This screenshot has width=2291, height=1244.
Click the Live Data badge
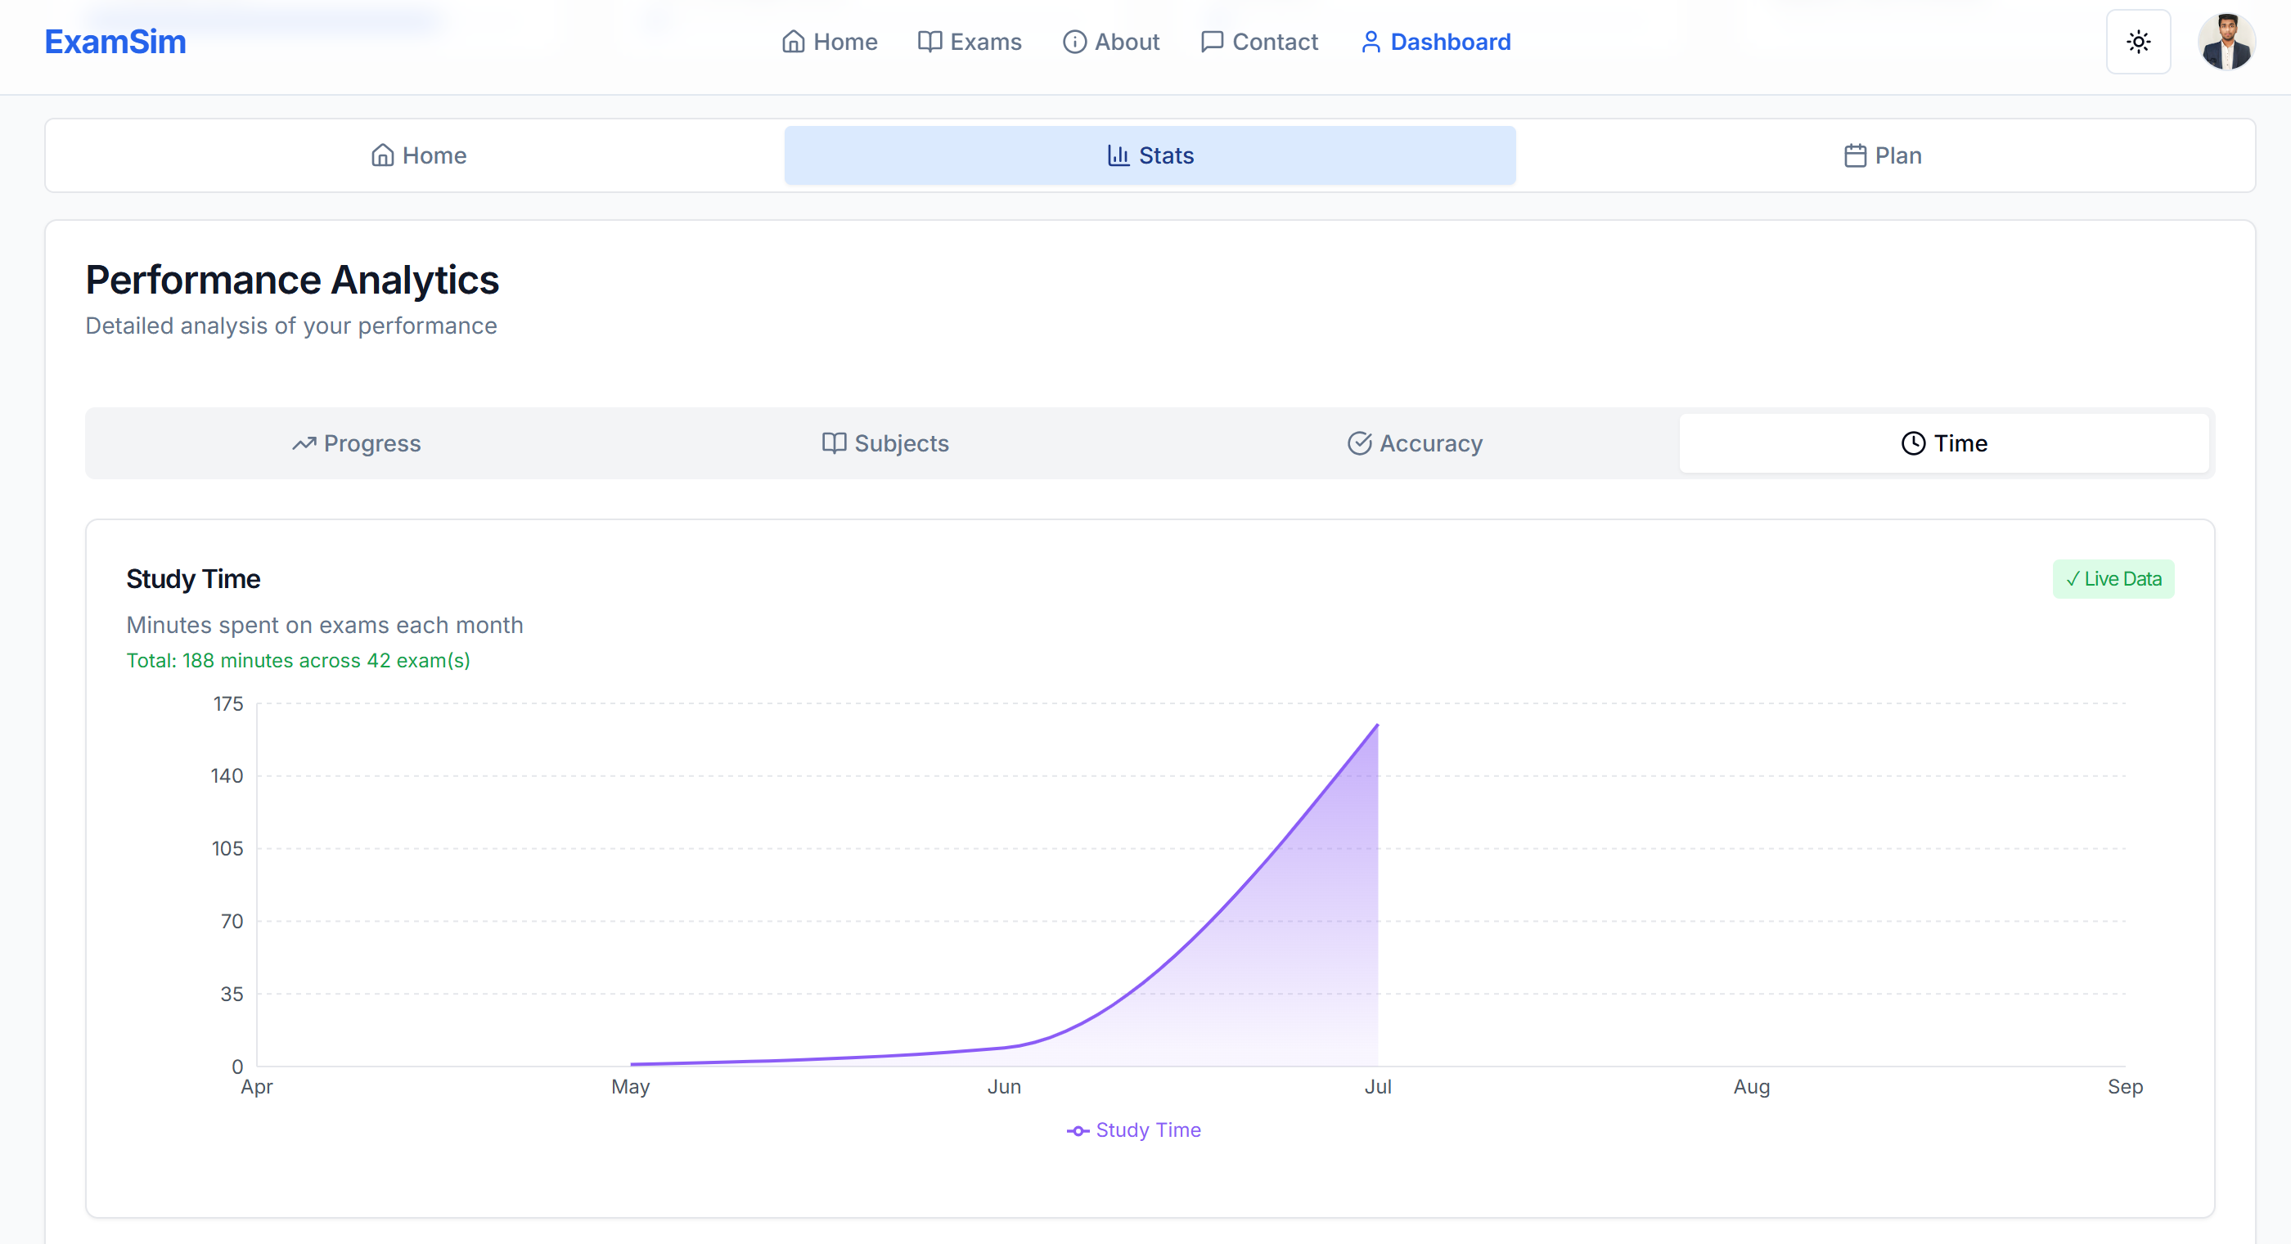(x=2113, y=579)
